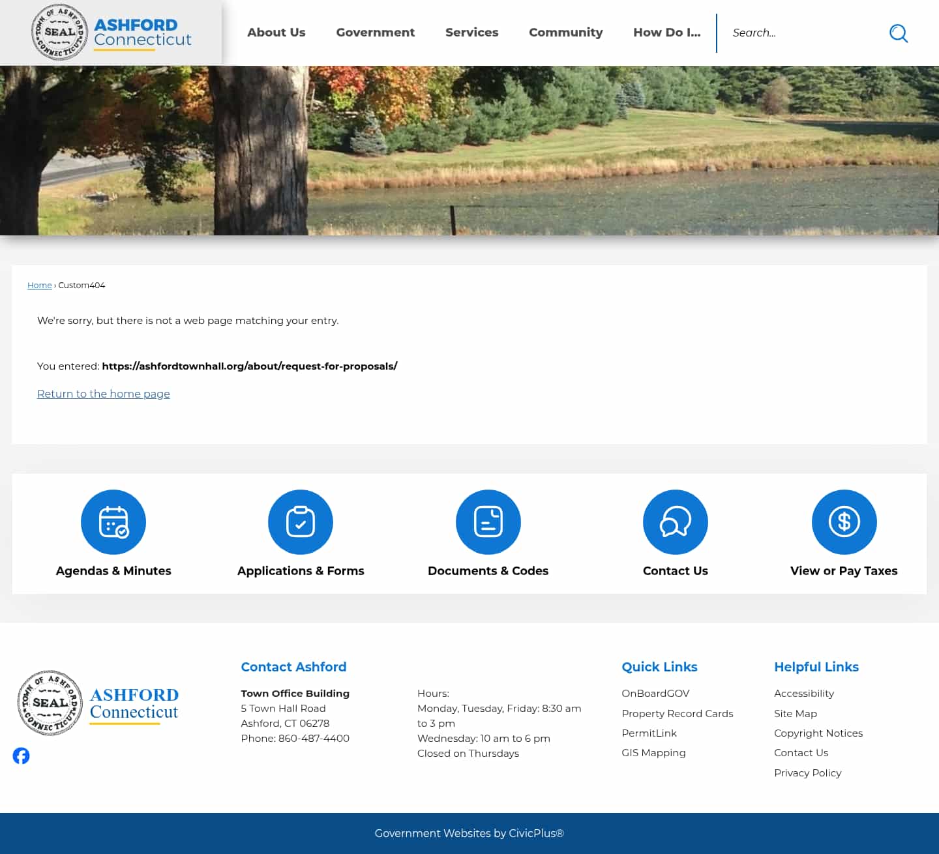This screenshot has width=939, height=854.
Task: Open OnBoardGOV under Quick Links
Action: (655, 693)
